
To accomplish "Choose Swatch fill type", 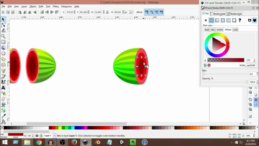I will click(234, 20).
